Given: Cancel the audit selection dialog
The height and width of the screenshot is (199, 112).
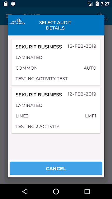Looking at the screenshot, I should [x=56, y=168].
